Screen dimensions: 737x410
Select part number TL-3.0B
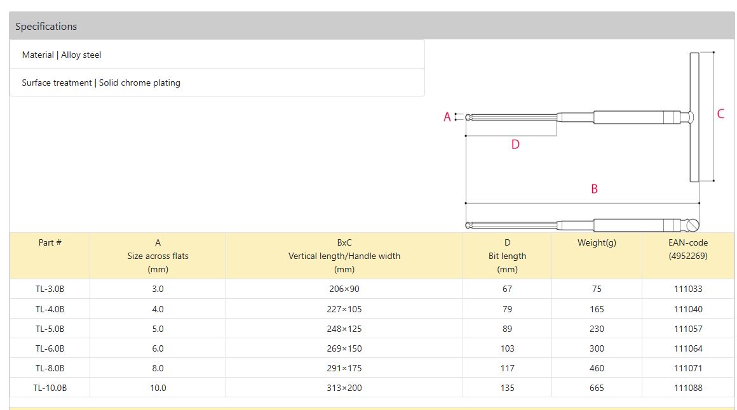click(50, 289)
